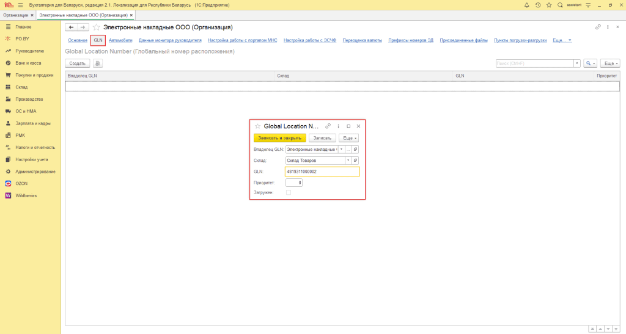Open the 1C main menu logo

(x=9, y=5)
